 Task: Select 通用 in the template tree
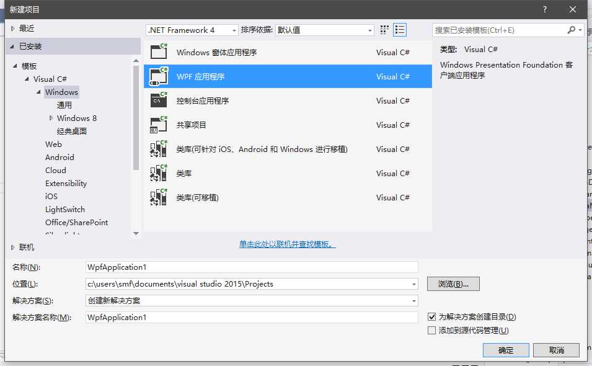[x=64, y=105]
